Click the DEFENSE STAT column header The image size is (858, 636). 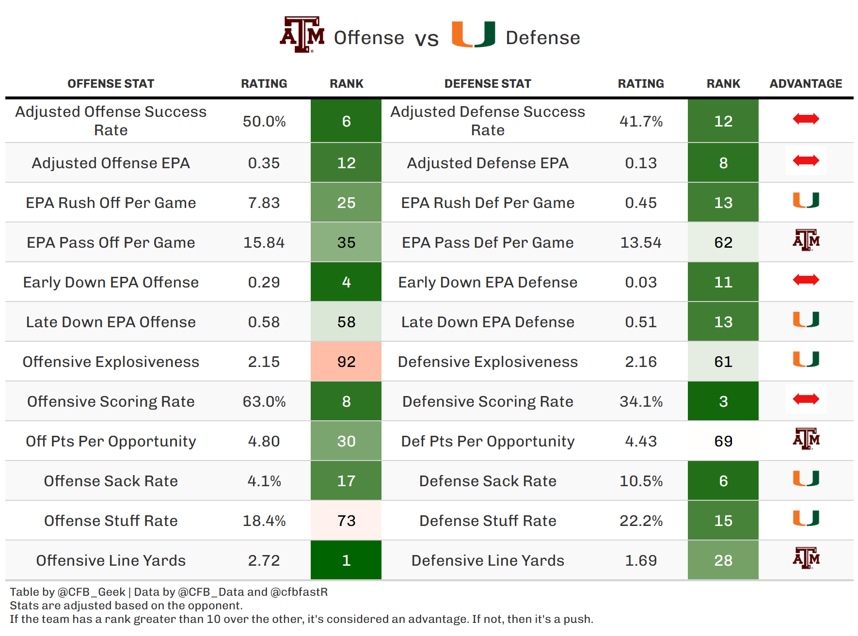point(488,83)
